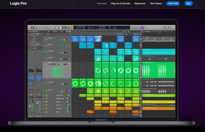Screen dimensions: 205x132
Task: Toggle the Metronome button
Action: (x=145, y=27)
